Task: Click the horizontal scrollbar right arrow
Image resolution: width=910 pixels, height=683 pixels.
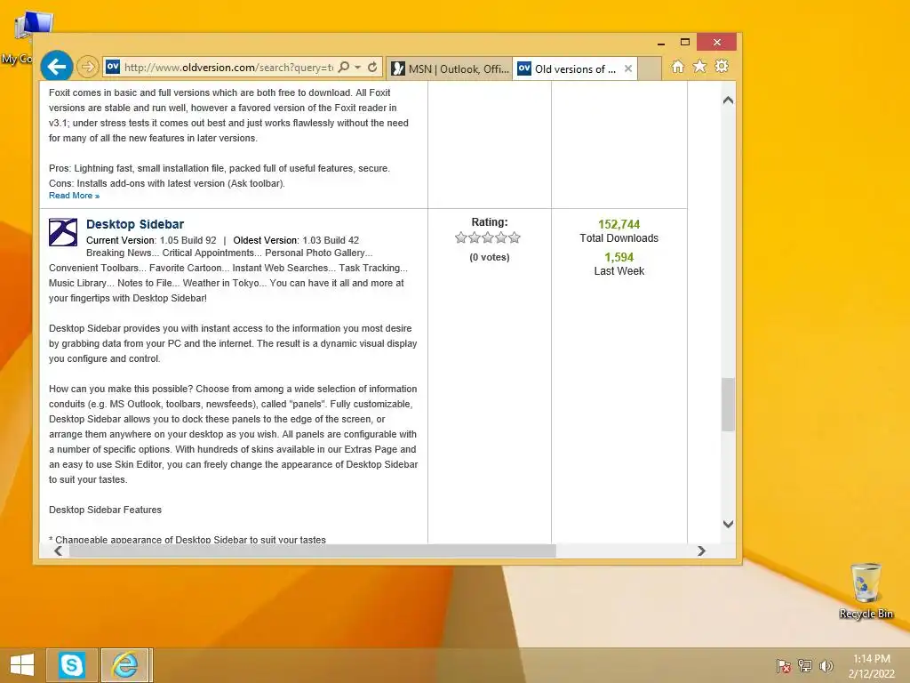Action: click(701, 550)
